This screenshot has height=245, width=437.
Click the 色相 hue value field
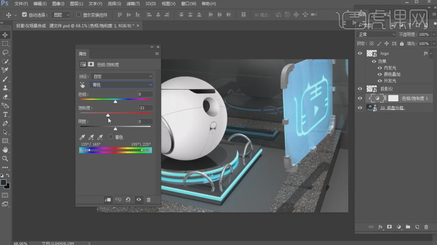pos(145,94)
